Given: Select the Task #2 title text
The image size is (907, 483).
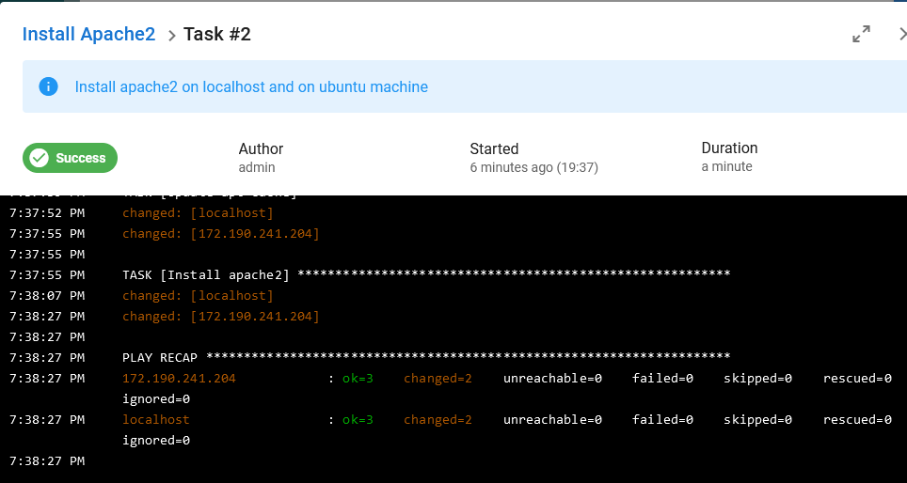Looking at the screenshot, I should [217, 34].
